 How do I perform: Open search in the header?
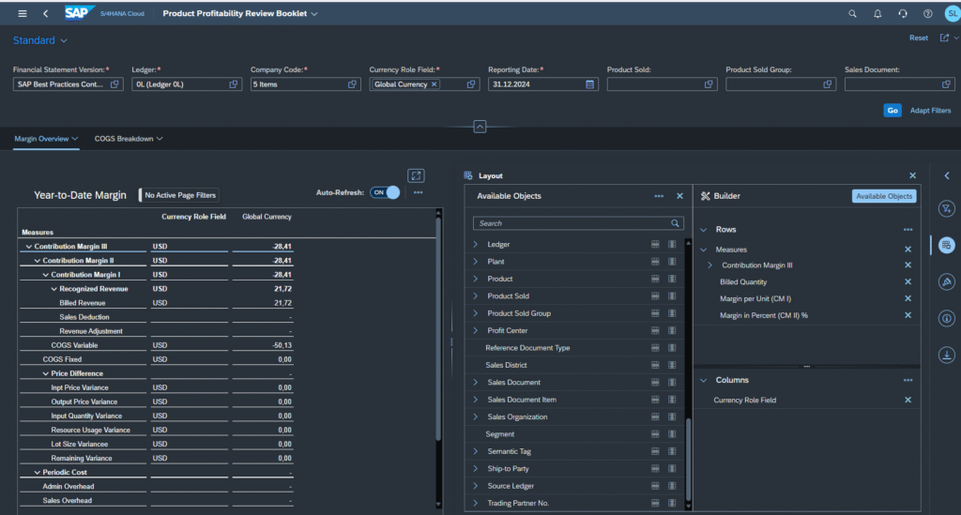point(852,13)
